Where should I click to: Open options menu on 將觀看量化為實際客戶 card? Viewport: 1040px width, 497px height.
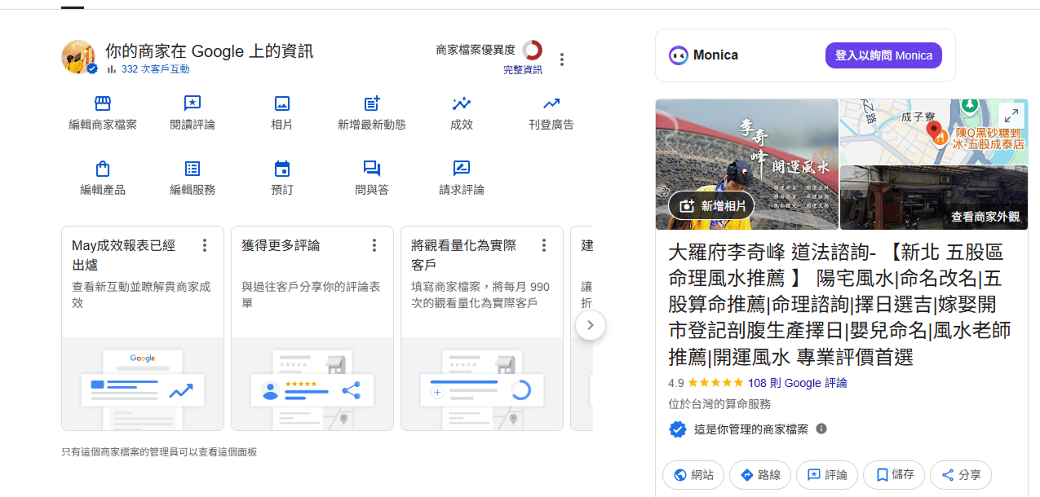[x=544, y=245]
